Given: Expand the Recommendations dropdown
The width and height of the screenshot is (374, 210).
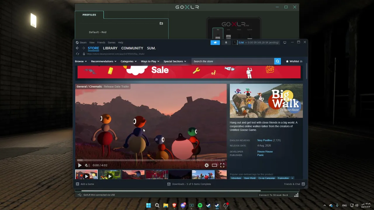Looking at the screenshot, I should 104,61.
